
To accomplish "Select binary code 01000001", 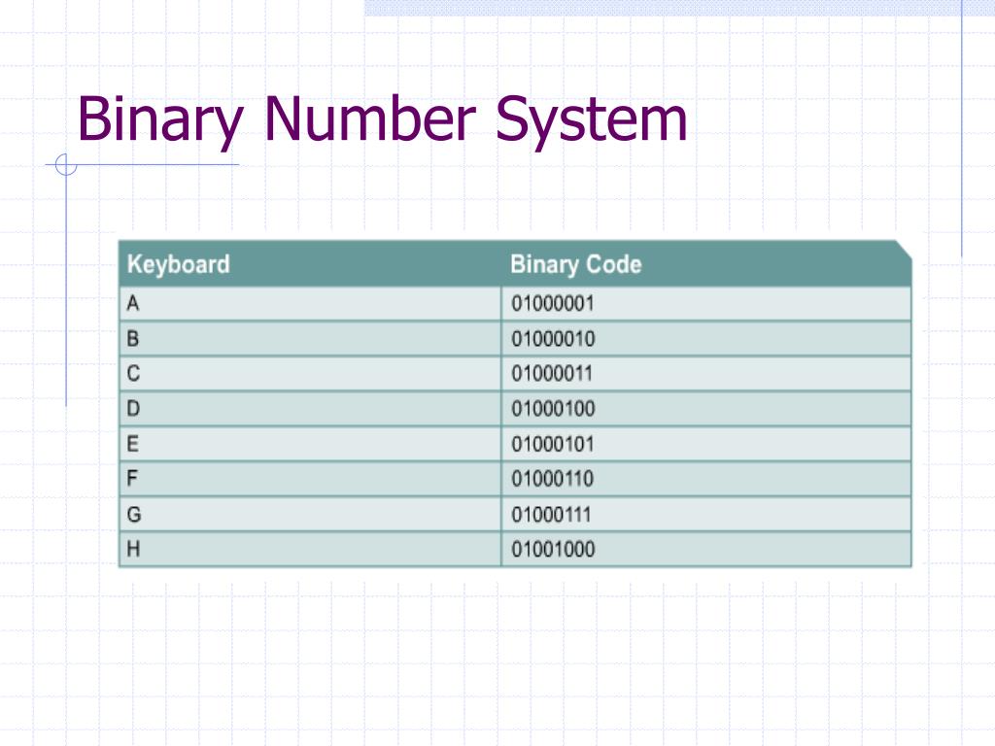I will click(x=553, y=304).
